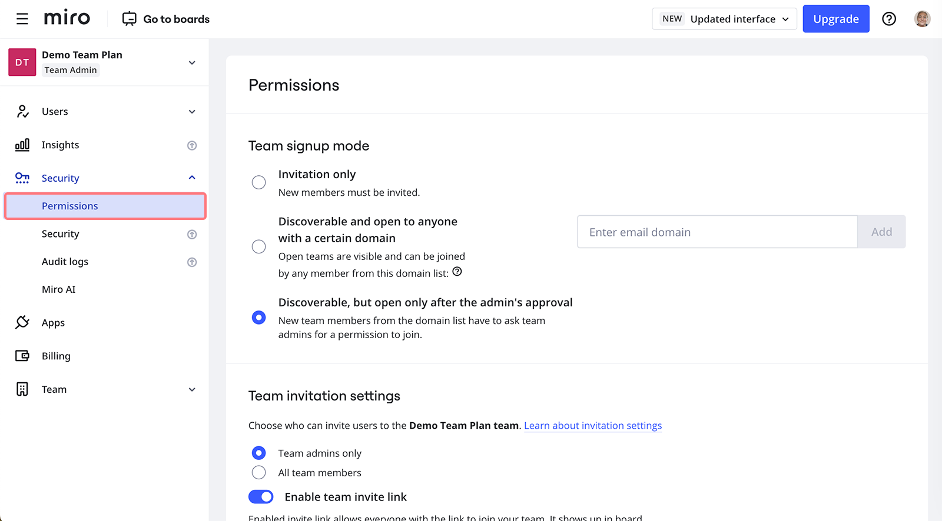Open Miro AI settings in sidebar
This screenshot has width=942, height=521.
click(59, 289)
